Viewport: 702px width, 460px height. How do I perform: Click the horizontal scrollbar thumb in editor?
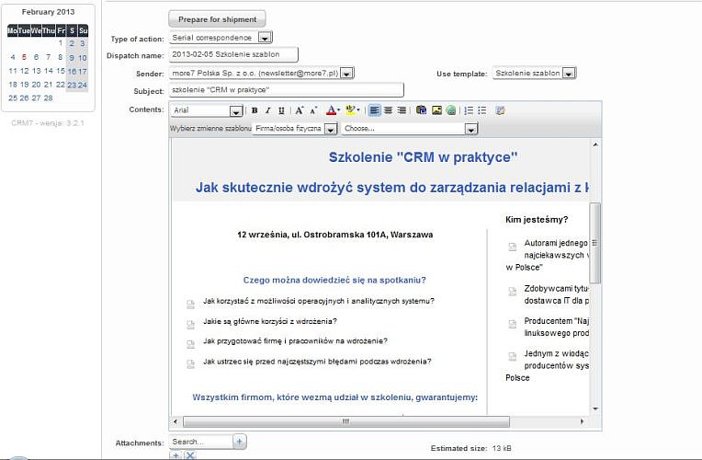[346, 421]
